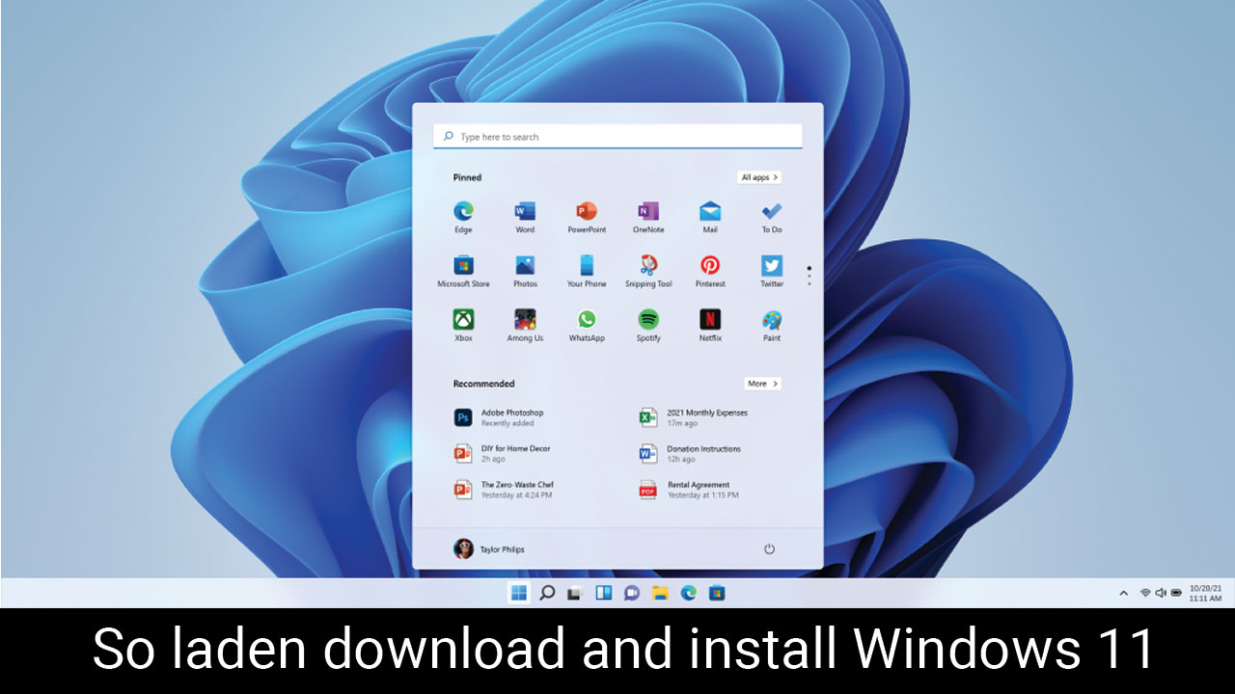Start the Snipping Tool
This screenshot has height=694, width=1235.
[x=648, y=271]
